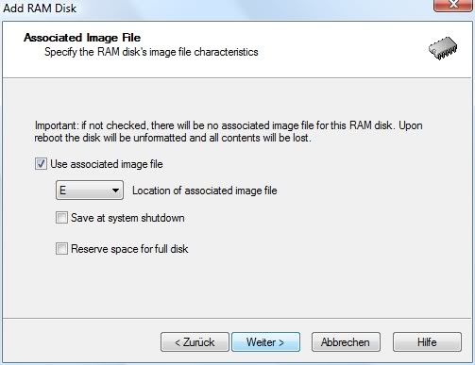The width and height of the screenshot is (475, 365).
Task: Go back with the Zurück button
Action: pos(195,342)
